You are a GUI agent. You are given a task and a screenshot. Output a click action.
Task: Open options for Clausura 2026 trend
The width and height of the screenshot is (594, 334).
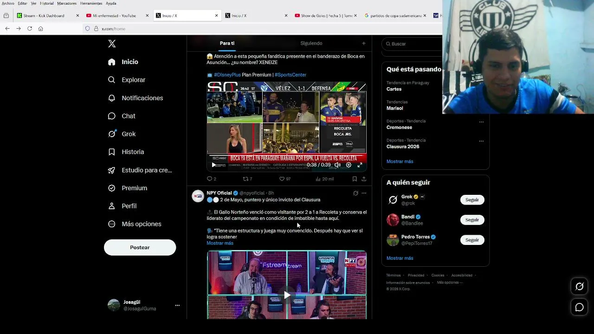point(481,141)
